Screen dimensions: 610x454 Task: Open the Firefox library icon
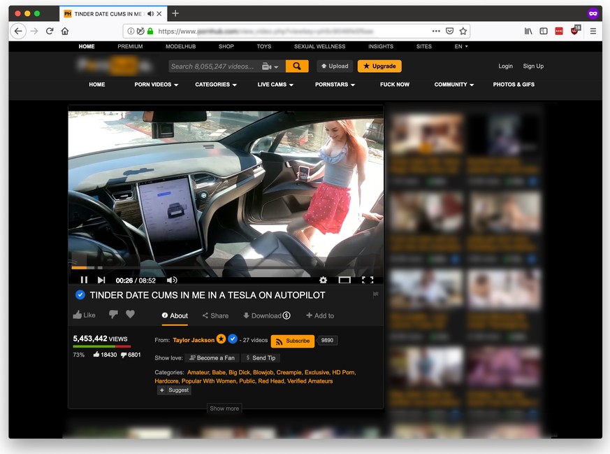528,31
